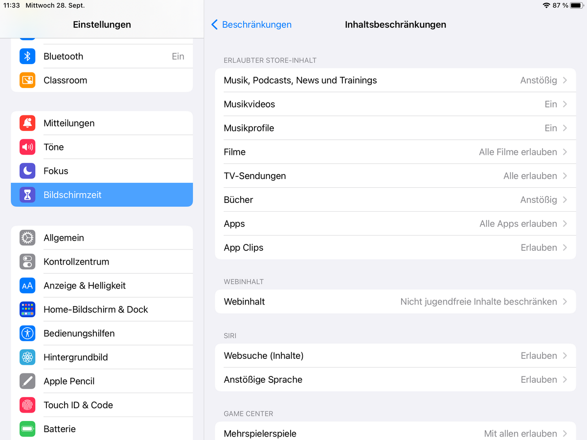587x440 pixels.
Task: Select Bildschirmzeit in the sidebar
Action: [102, 195]
